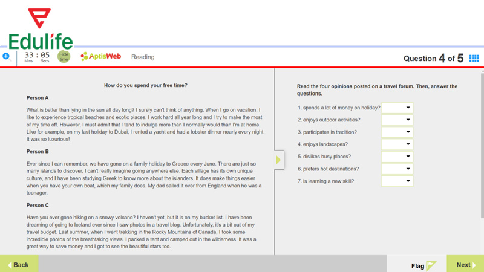This screenshot has width=484, height=272.
Task: Click the AptisWeb logo
Action: (x=101, y=57)
